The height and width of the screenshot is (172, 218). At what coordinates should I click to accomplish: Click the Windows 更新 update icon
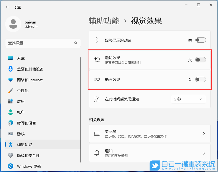coord(10,166)
